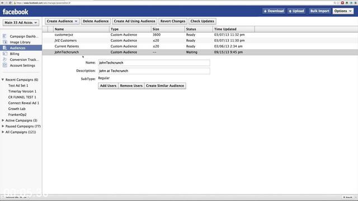Open campaign Growth Lab

17,109
